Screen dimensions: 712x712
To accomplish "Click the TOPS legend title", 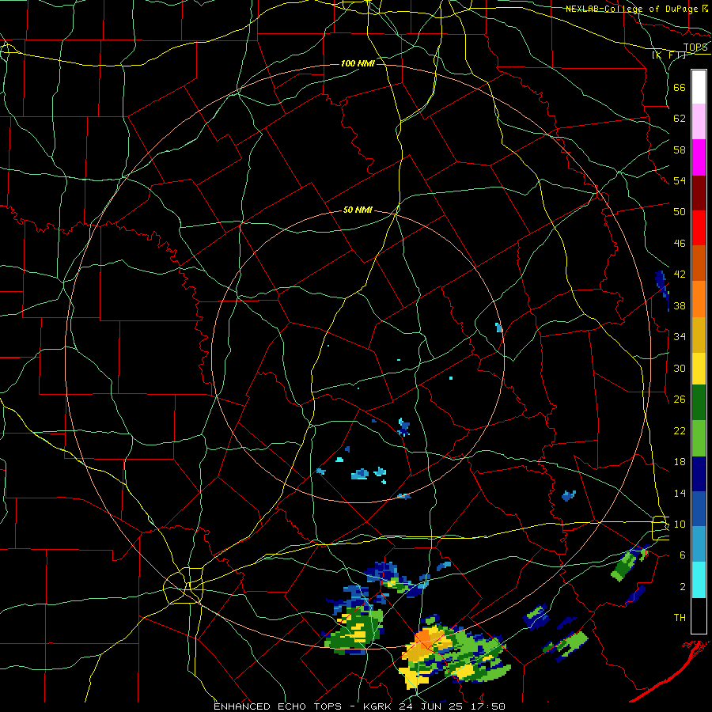I will click(695, 47).
